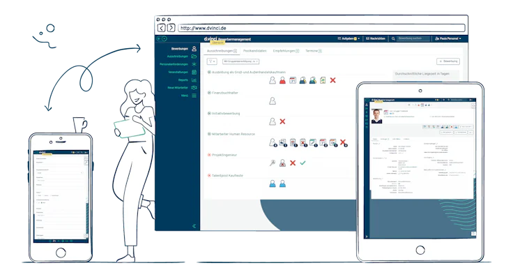
Task: Click document icon in Ausbildung row
Action: 323,80
